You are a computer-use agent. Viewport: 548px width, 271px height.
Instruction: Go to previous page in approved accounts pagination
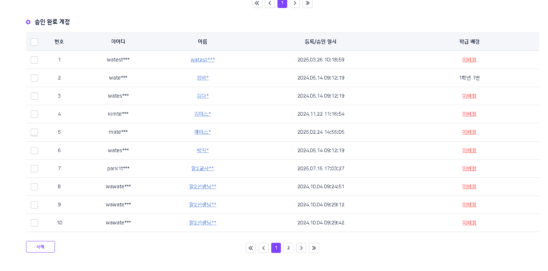point(263,248)
